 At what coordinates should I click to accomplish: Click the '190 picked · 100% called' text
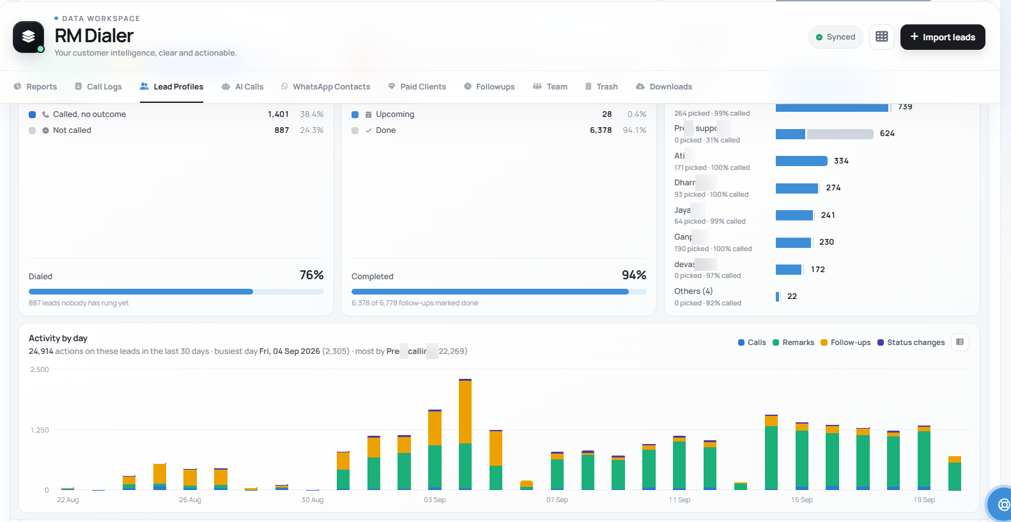point(713,249)
